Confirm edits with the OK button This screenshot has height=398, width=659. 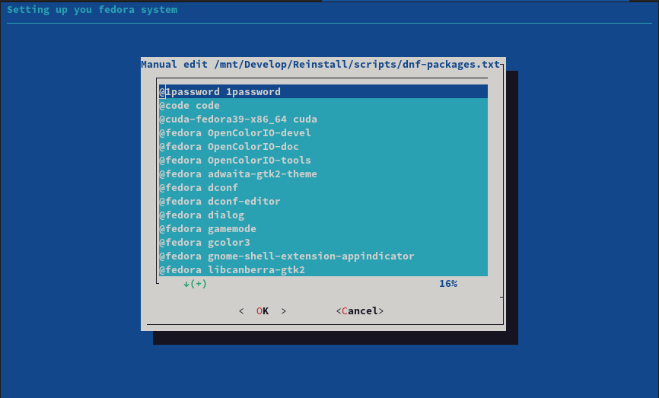click(x=263, y=311)
